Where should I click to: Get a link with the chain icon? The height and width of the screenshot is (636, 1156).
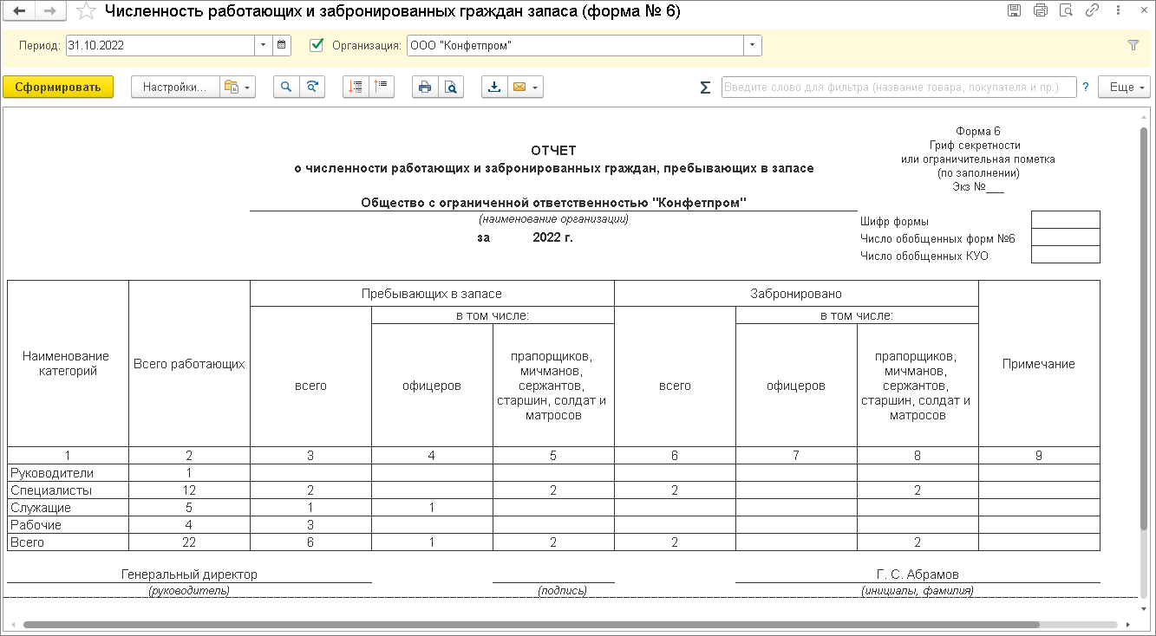coord(1093,11)
